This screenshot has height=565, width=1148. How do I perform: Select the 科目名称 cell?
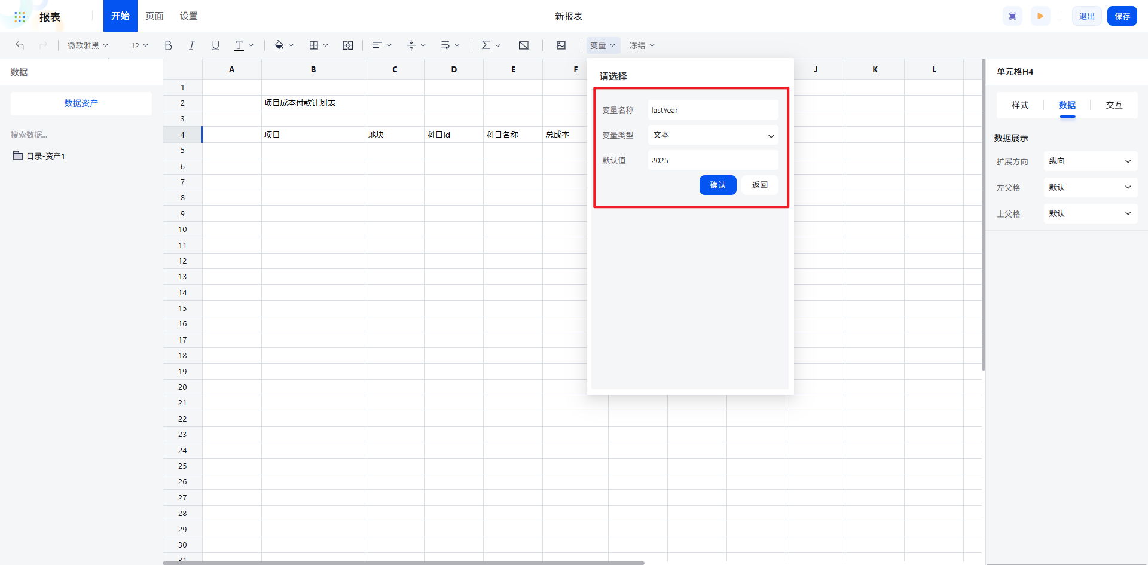[513, 135]
